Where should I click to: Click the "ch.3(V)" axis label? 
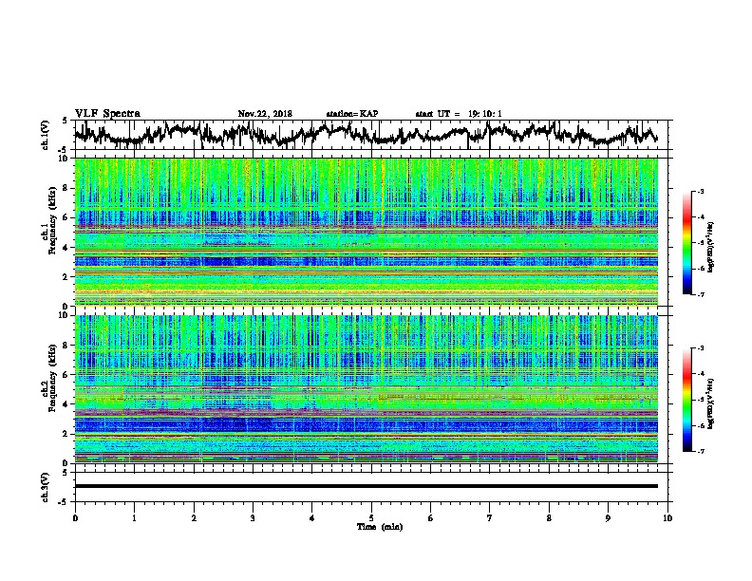pos(46,487)
